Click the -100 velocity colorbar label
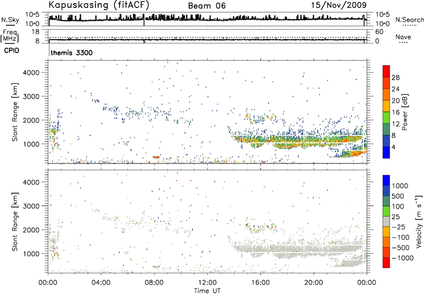 coord(400,237)
